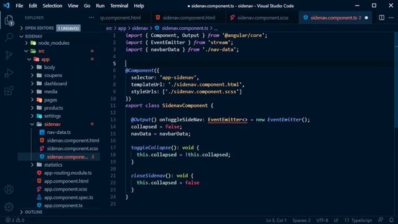Open the Edit menu
The height and width of the screenshot is (224, 398).
[33, 6]
